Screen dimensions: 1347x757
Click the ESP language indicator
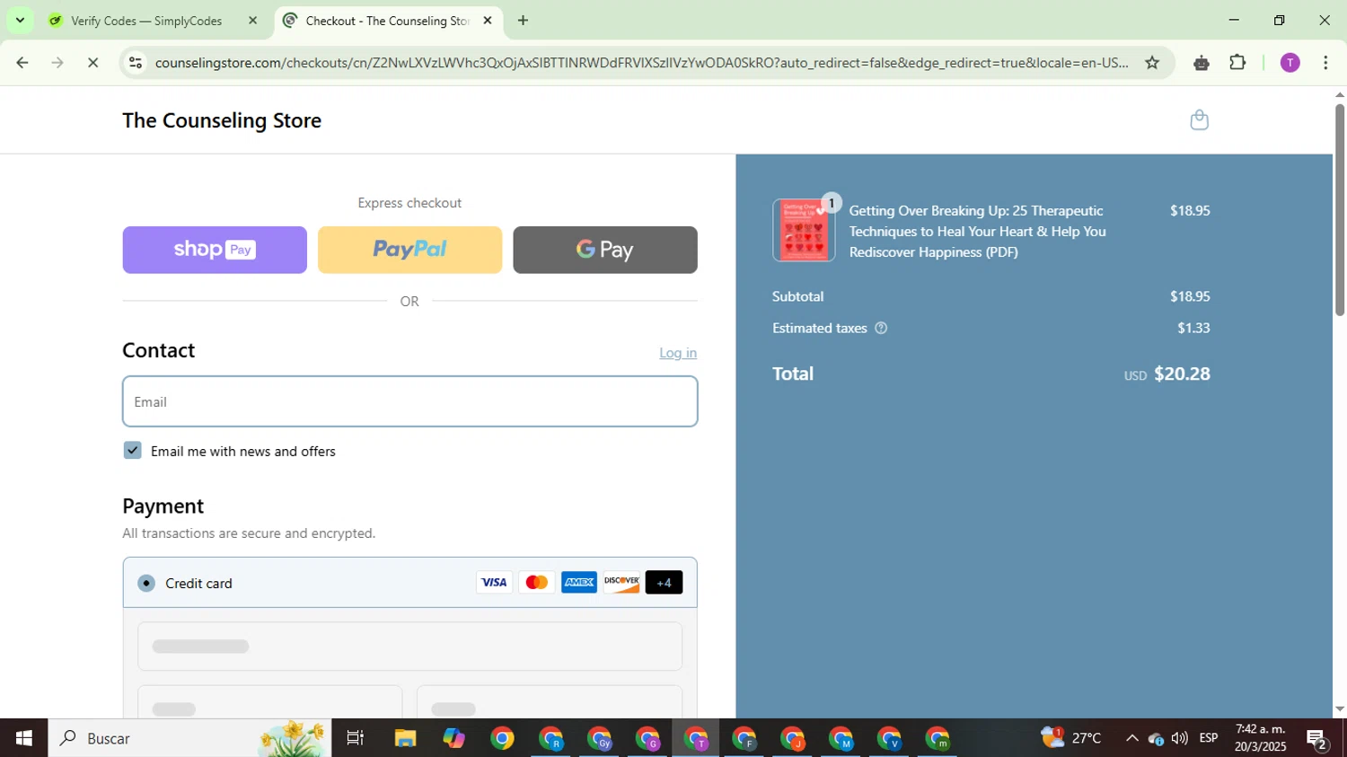point(1208,738)
